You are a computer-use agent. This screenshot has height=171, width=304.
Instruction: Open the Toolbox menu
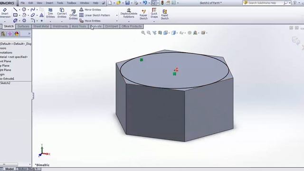pyautogui.click(x=71, y=3)
